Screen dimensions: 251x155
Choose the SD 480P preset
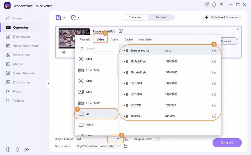[170, 116]
